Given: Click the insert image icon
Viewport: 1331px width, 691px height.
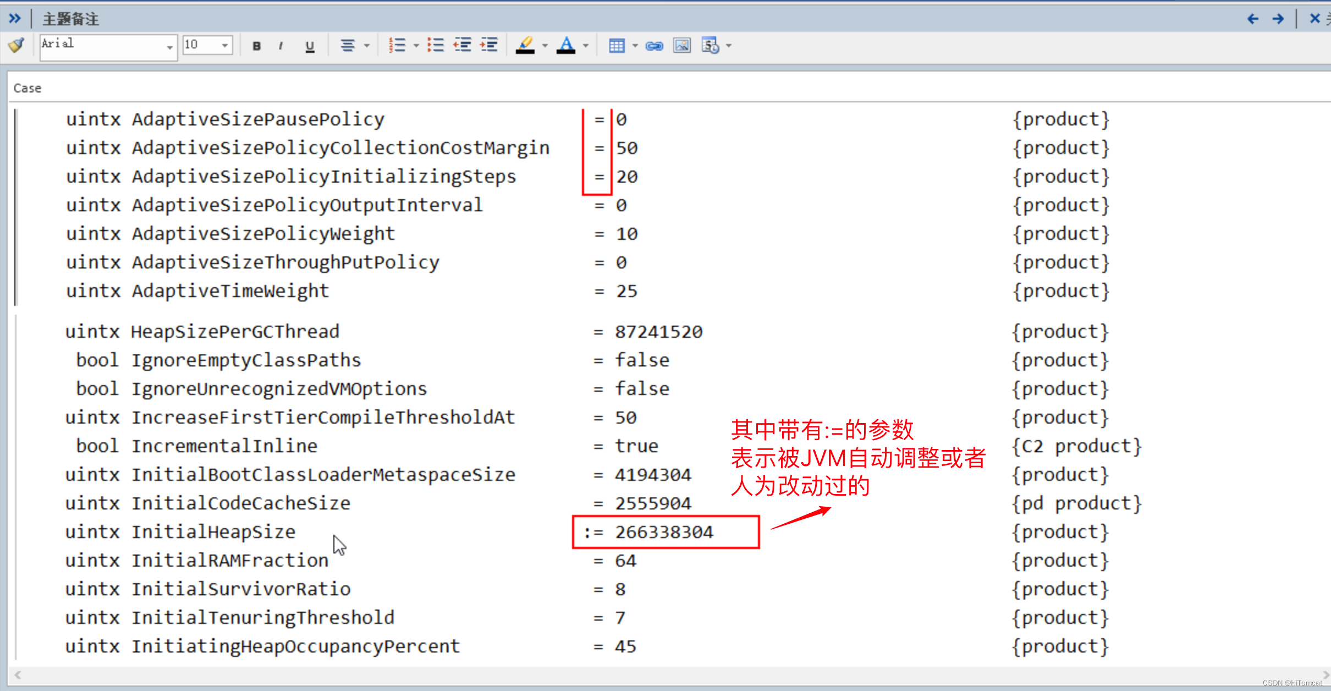Looking at the screenshot, I should (681, 46).
